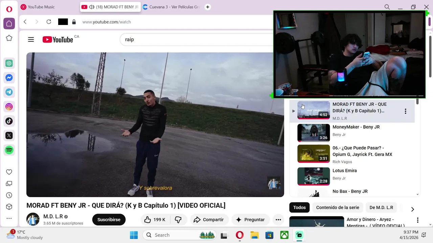Open Spotify in the Opera sidebar
The height and width of the screenshot is (243, 433).
click(9, 150)
